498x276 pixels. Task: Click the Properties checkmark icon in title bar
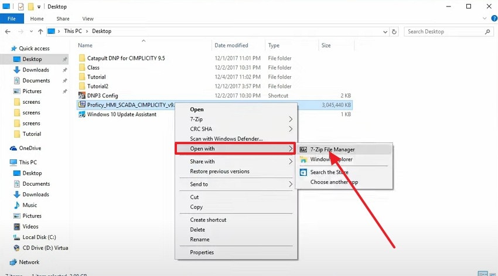coord(21,6)
